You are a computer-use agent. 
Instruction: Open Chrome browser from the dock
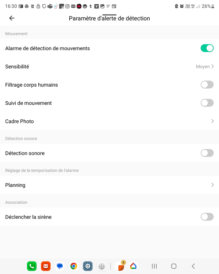click(74, 266)
